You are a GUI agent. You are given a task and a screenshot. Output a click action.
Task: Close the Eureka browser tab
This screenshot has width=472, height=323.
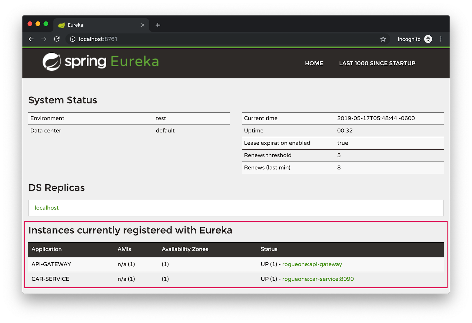tap(143, 25)
